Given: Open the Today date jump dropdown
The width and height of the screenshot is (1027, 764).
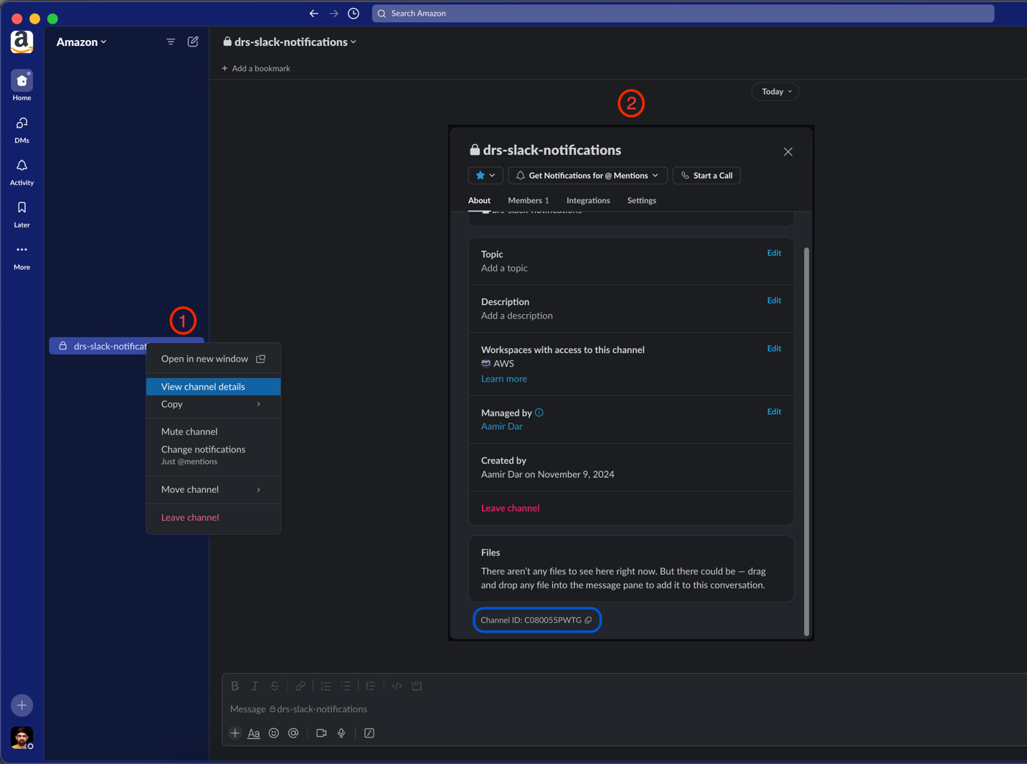Looking at the screenshot, I should point(775,91).
